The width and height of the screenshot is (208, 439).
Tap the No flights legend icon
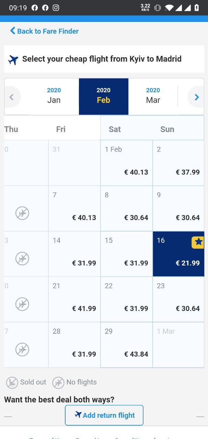[x=58, y=382]
